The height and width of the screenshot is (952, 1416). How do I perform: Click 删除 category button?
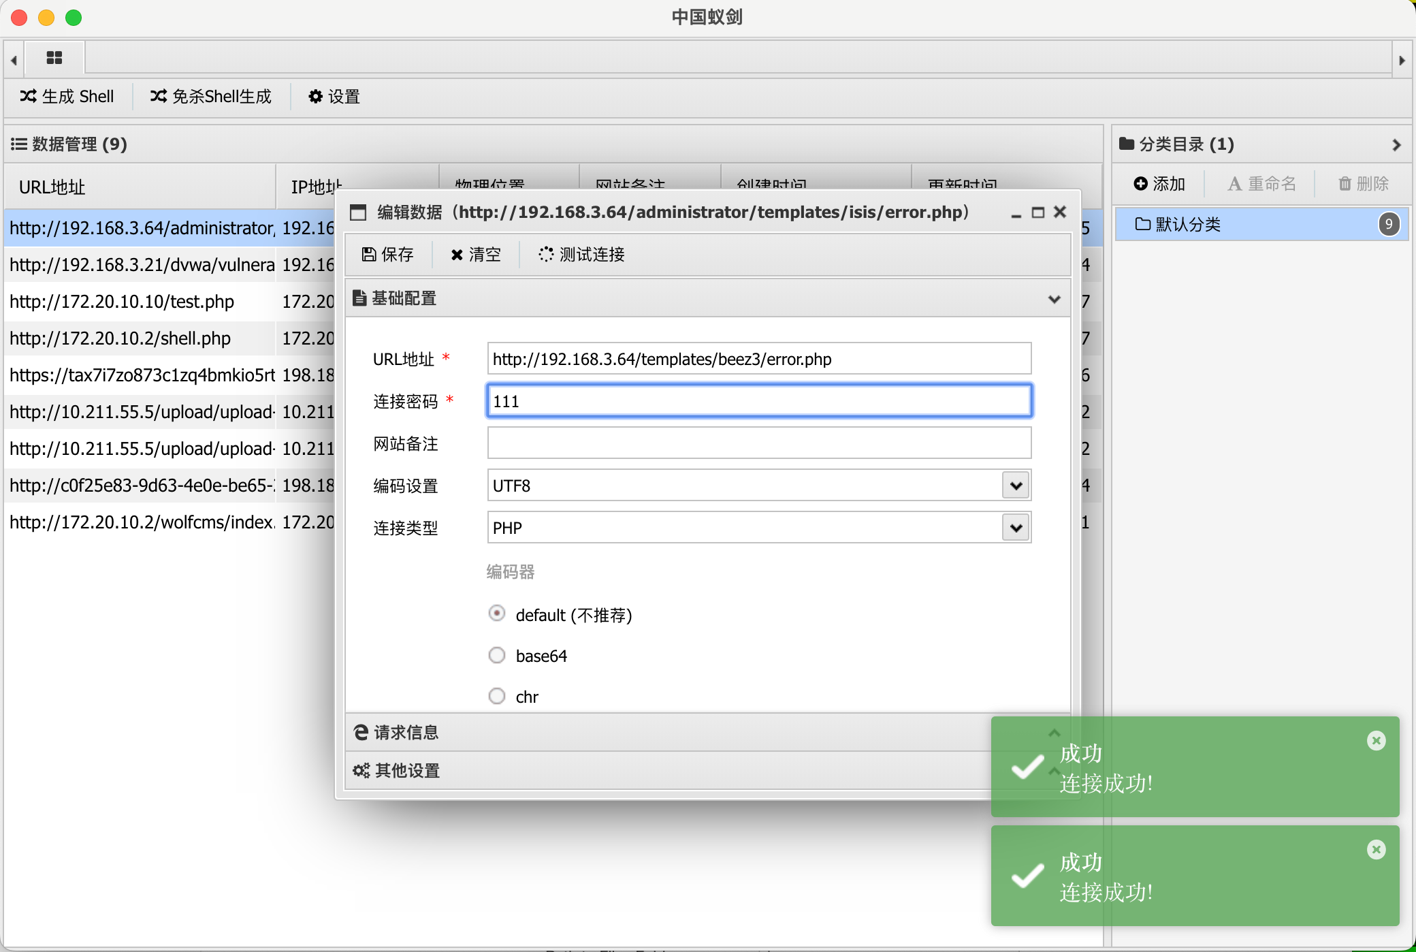[x=1364, y=184]
